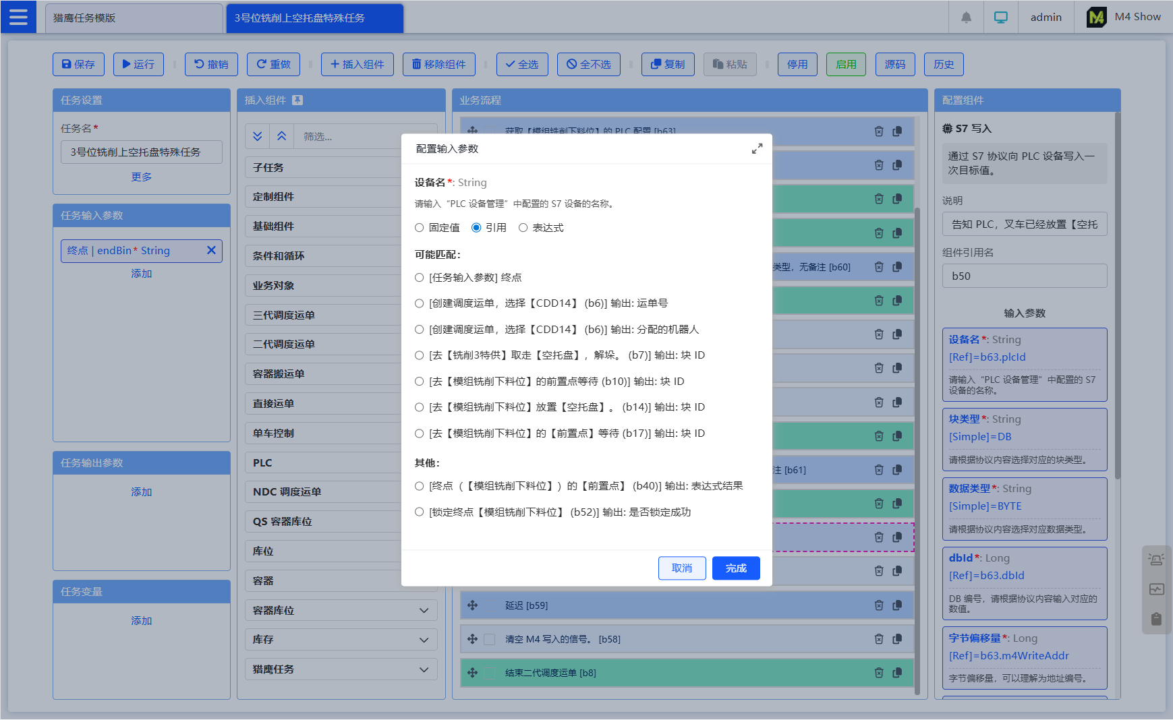Click the 任务名 input field
The height and width of the screenshot is (720, 1173).
[141, 152]
